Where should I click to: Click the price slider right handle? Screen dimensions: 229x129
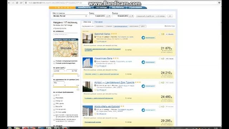78,75
